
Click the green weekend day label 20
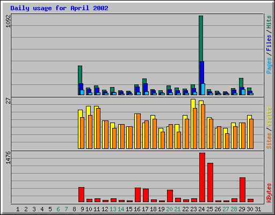tap(169, 209)
